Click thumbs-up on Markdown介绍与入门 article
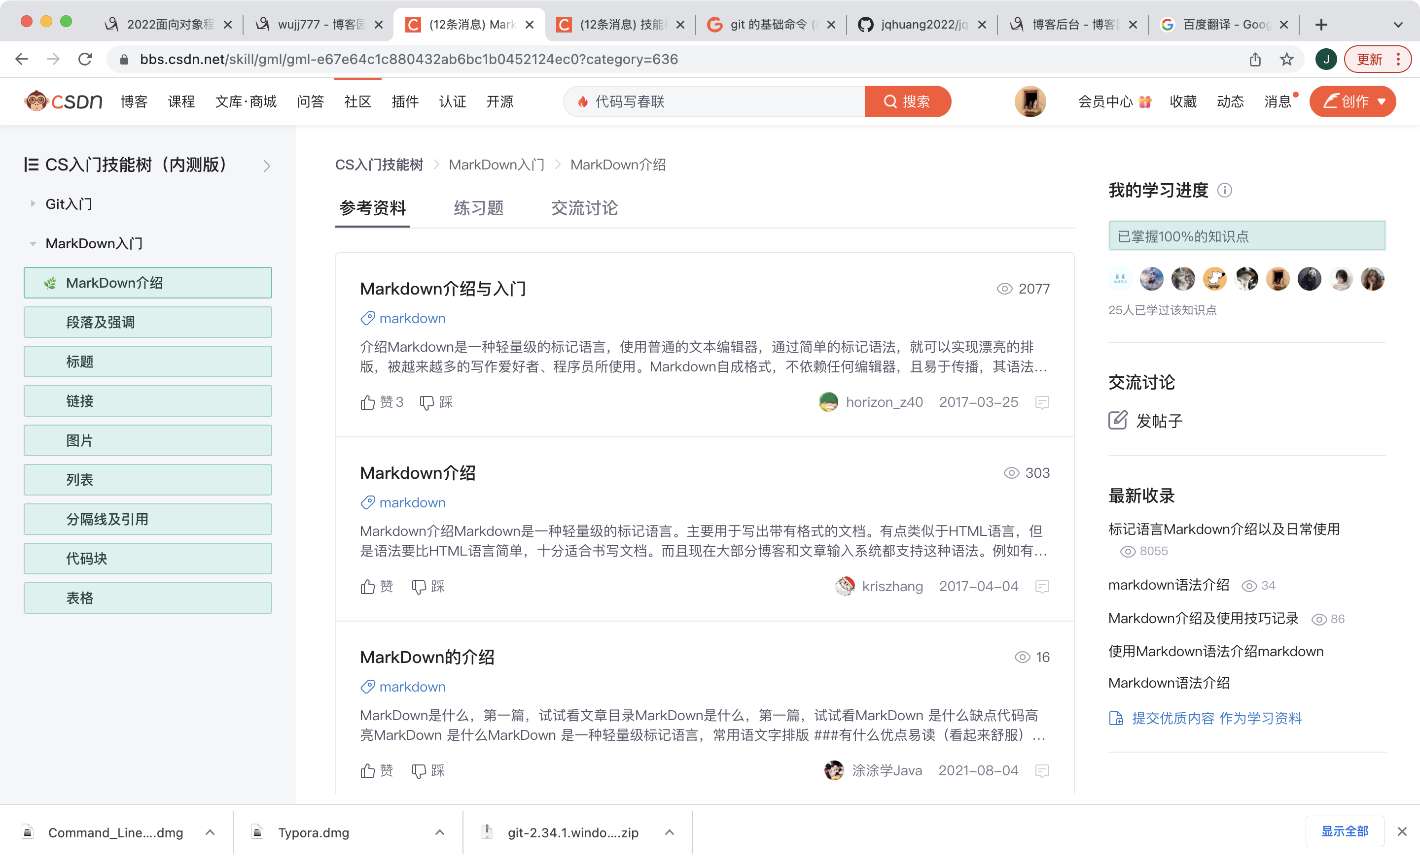Image resolution: width=1420 pixels, height=860 pixels. [x=368, y=402]
